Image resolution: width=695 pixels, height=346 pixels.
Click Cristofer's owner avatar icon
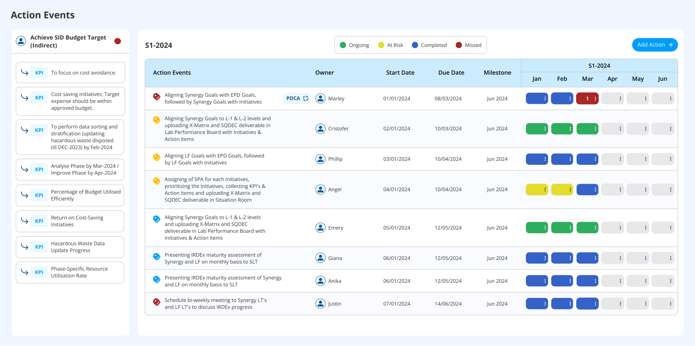point(320,128)
